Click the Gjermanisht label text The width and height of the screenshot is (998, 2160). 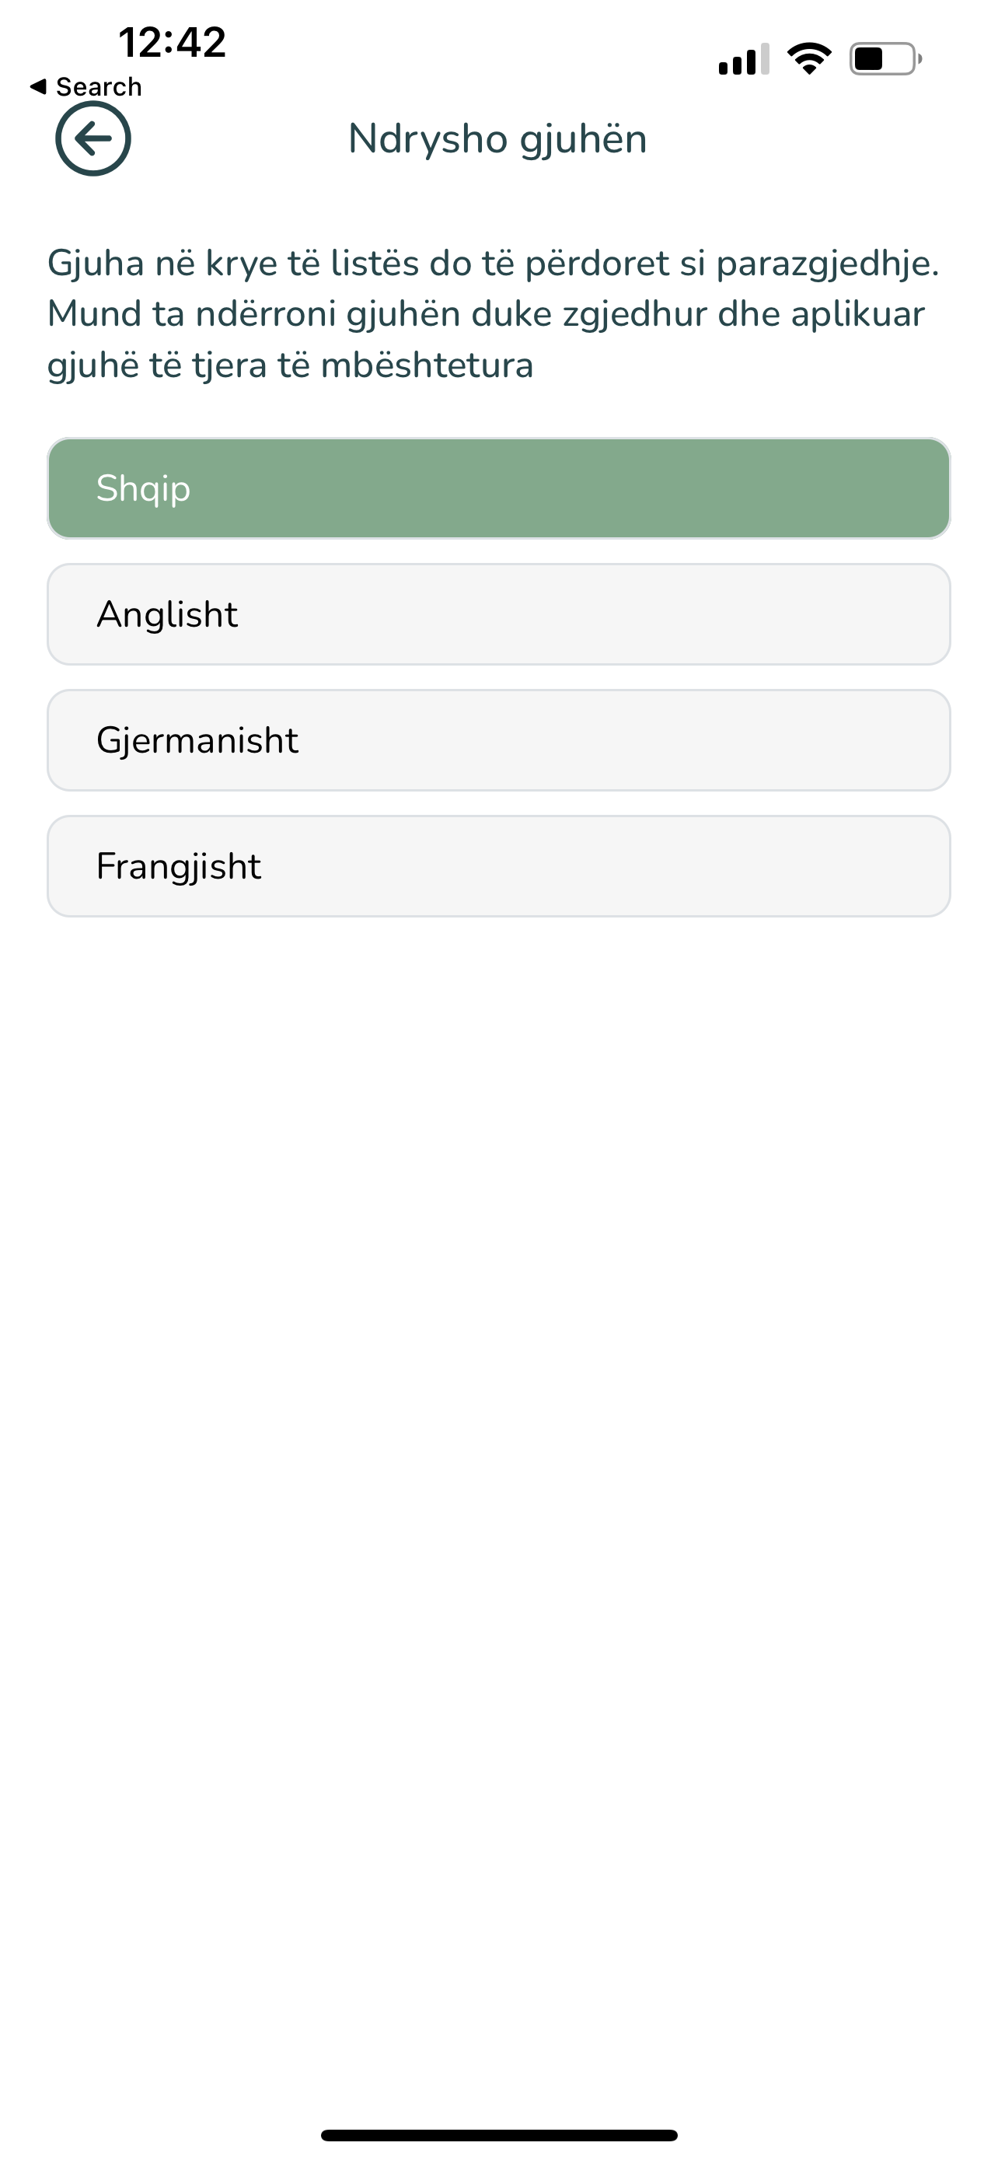[x=197, y=740]
